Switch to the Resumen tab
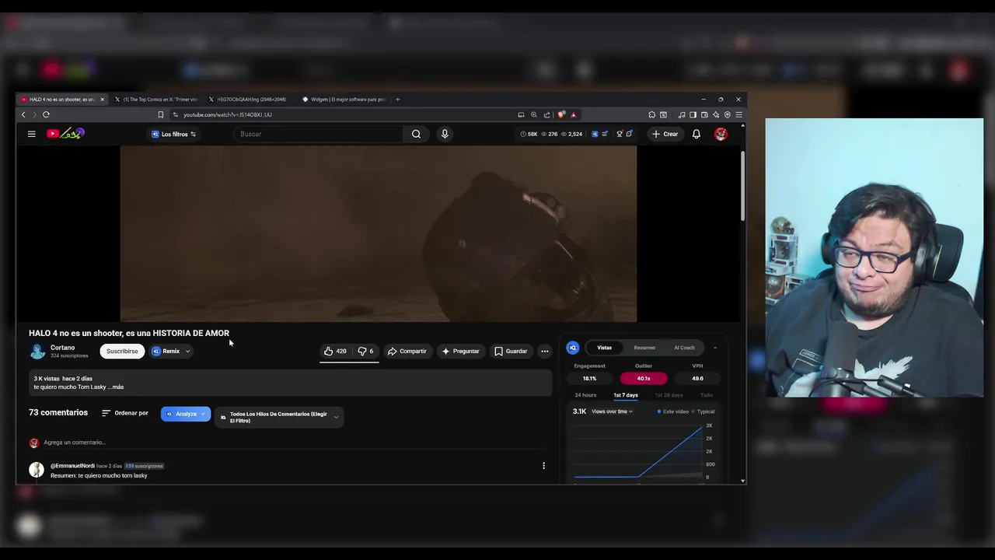This screenshot has height=560, width=995. coord(644,348)
